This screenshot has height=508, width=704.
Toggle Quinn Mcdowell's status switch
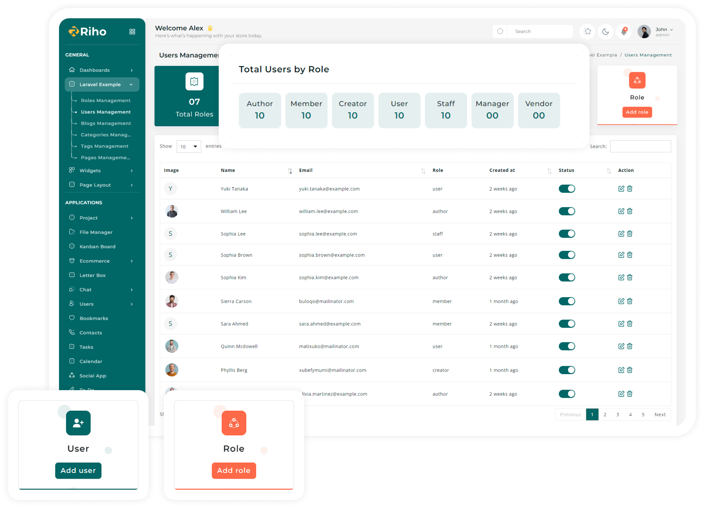tap(567, 346)
